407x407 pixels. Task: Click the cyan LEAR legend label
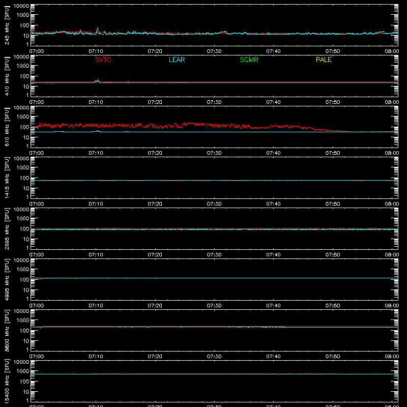pyautogui.click(x=177, y=60)
